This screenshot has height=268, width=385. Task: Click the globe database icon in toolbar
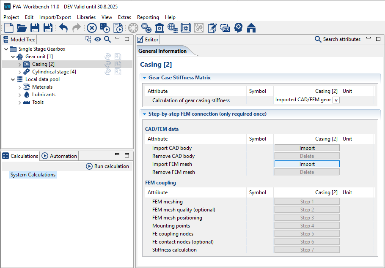pos(172,28)
